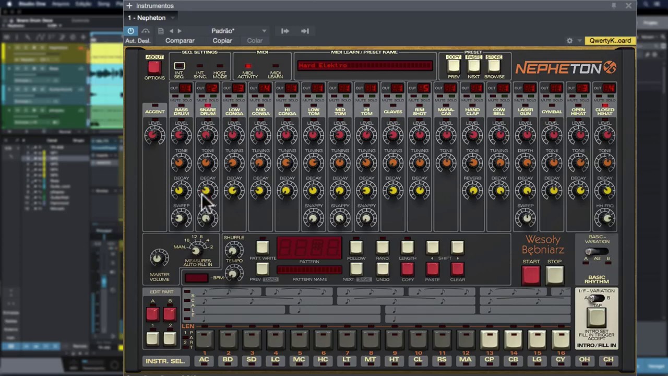Click the Comparar button
The image size is (668, 376).
(x=180, y=41)
